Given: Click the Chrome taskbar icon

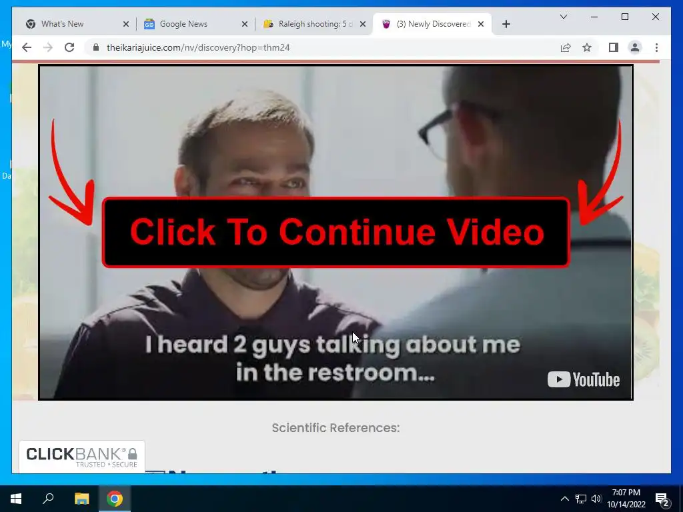Looking at the screenshot, I should [115, 499].
